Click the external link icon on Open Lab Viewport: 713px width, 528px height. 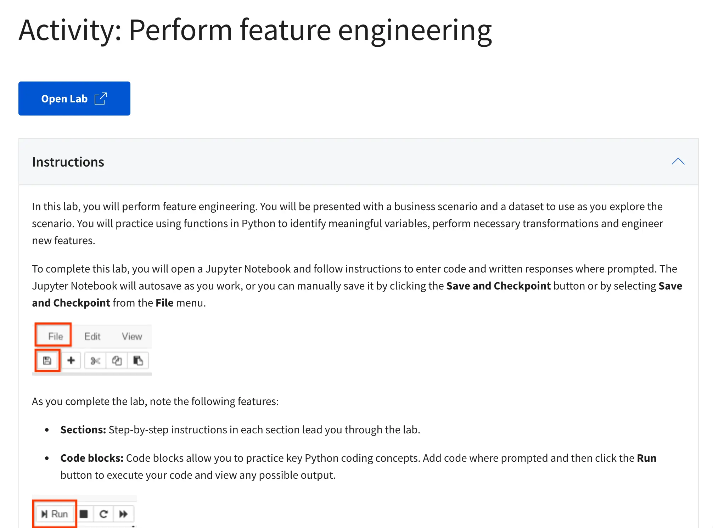[x=101, y=99]
